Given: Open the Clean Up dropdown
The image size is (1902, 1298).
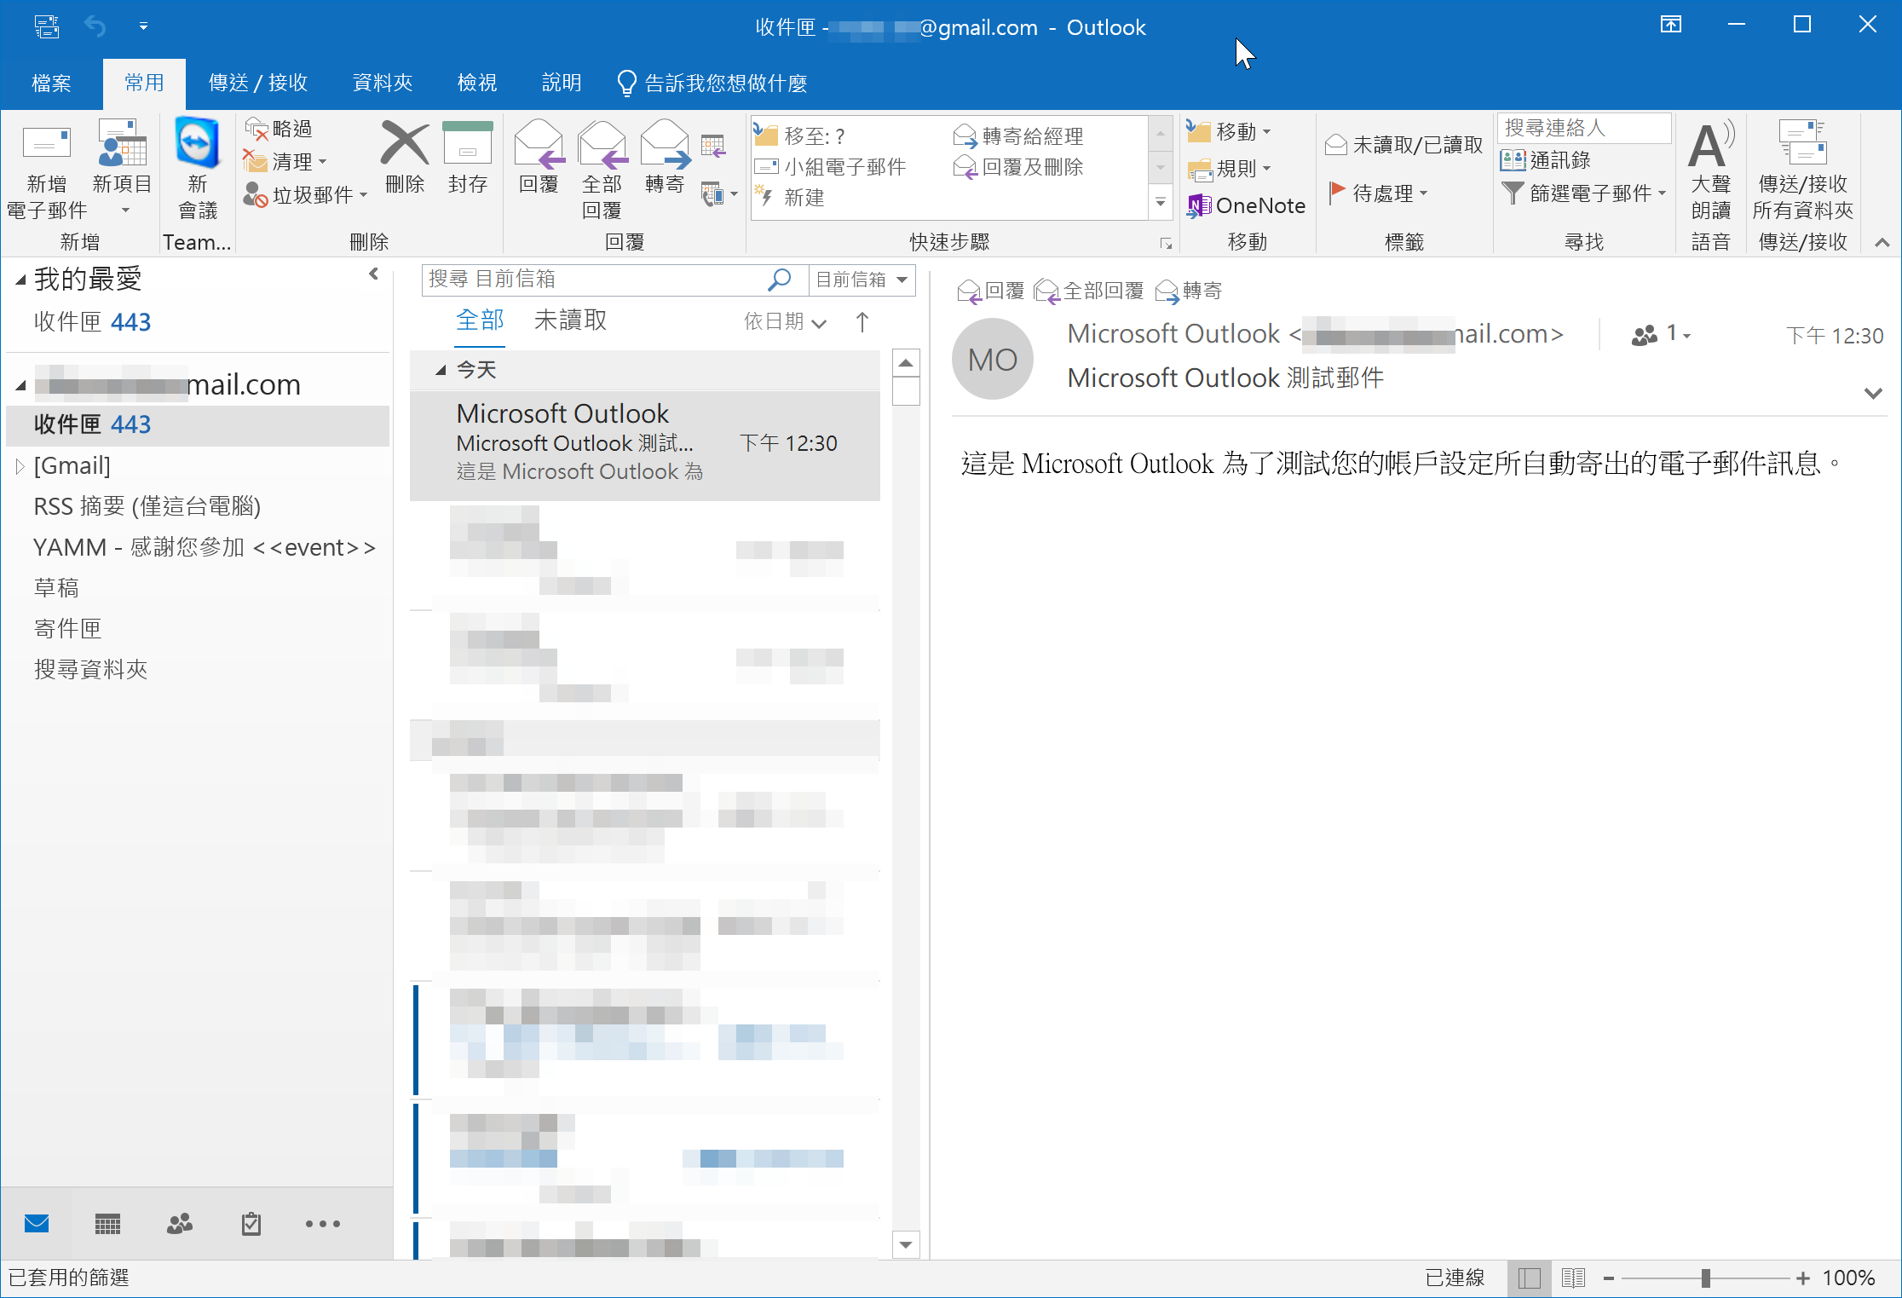Looking at the screenshot, I should [x=286, y=161].
